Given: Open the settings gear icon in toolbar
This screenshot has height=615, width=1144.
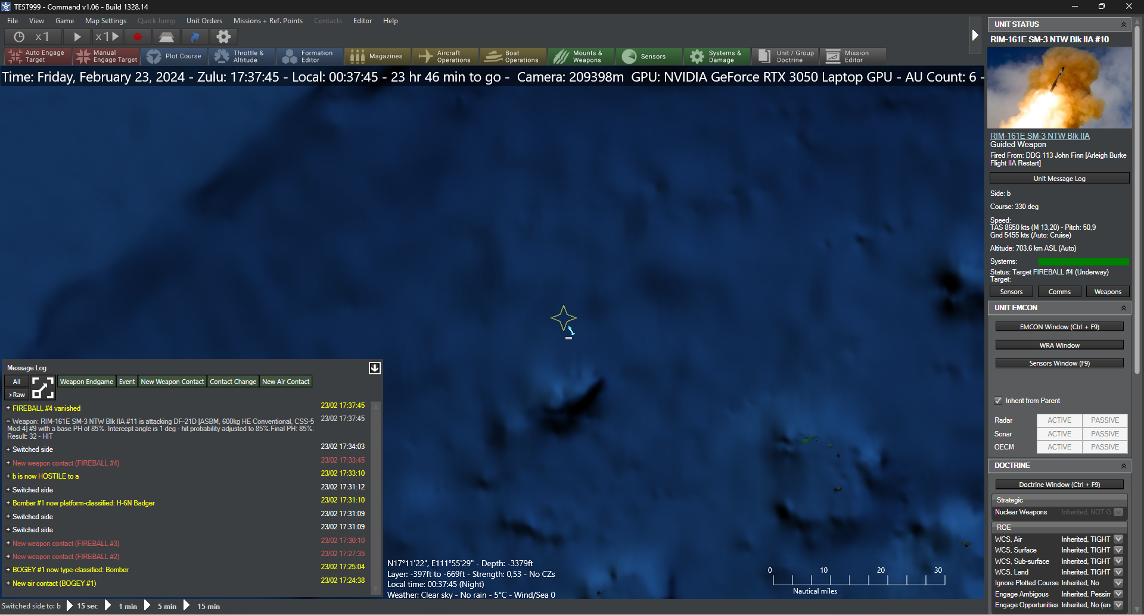Looking at the screenshot, I should tap(223, 37).
